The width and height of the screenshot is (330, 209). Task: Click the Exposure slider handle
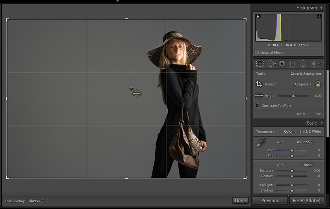[292, 171]
